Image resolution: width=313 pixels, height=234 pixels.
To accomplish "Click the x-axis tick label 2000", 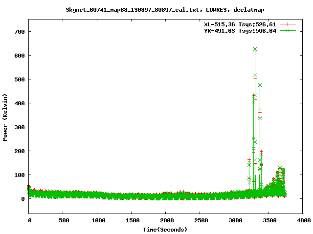I will [167, 220].
